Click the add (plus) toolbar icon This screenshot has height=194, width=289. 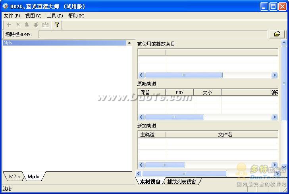9,25
